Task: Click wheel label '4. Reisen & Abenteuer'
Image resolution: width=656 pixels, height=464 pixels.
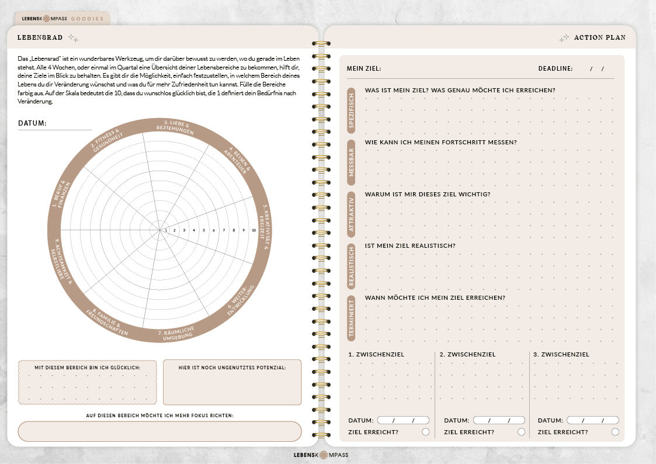Action: [x=238, y=160]
